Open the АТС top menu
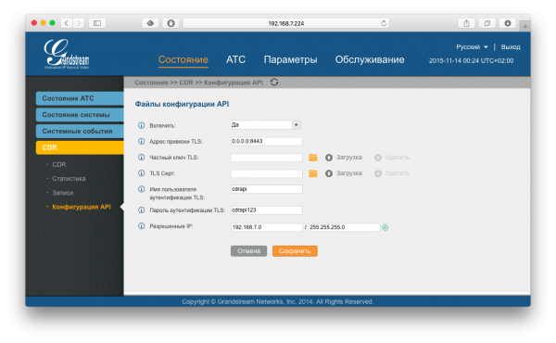This screenshot has height=343, width=556. 235,59
